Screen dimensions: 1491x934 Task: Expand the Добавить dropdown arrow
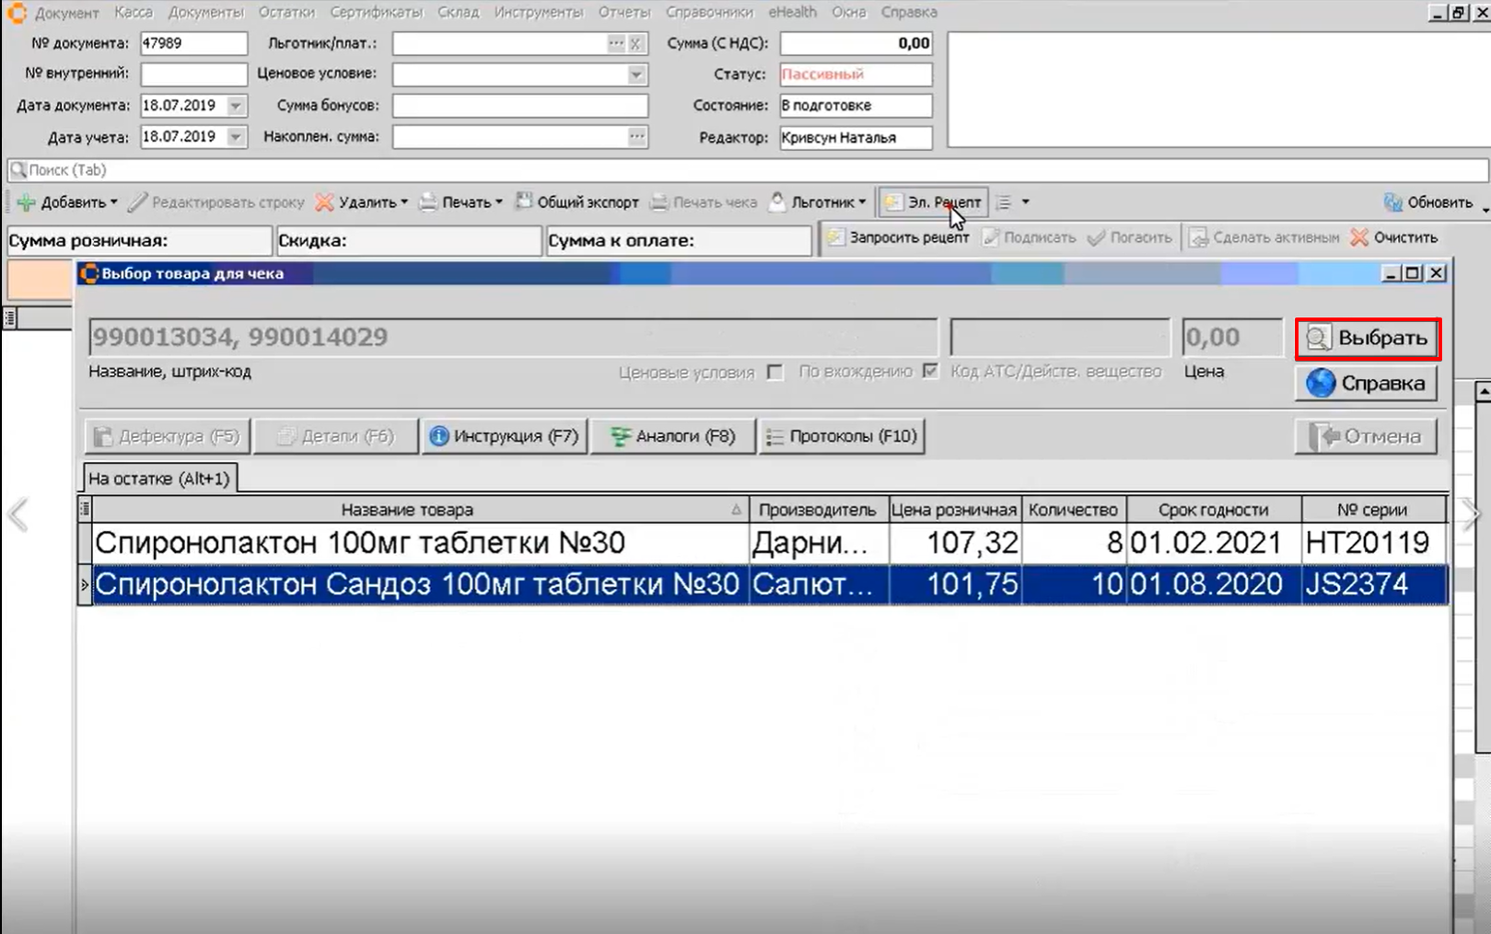(x=114, y=202)
